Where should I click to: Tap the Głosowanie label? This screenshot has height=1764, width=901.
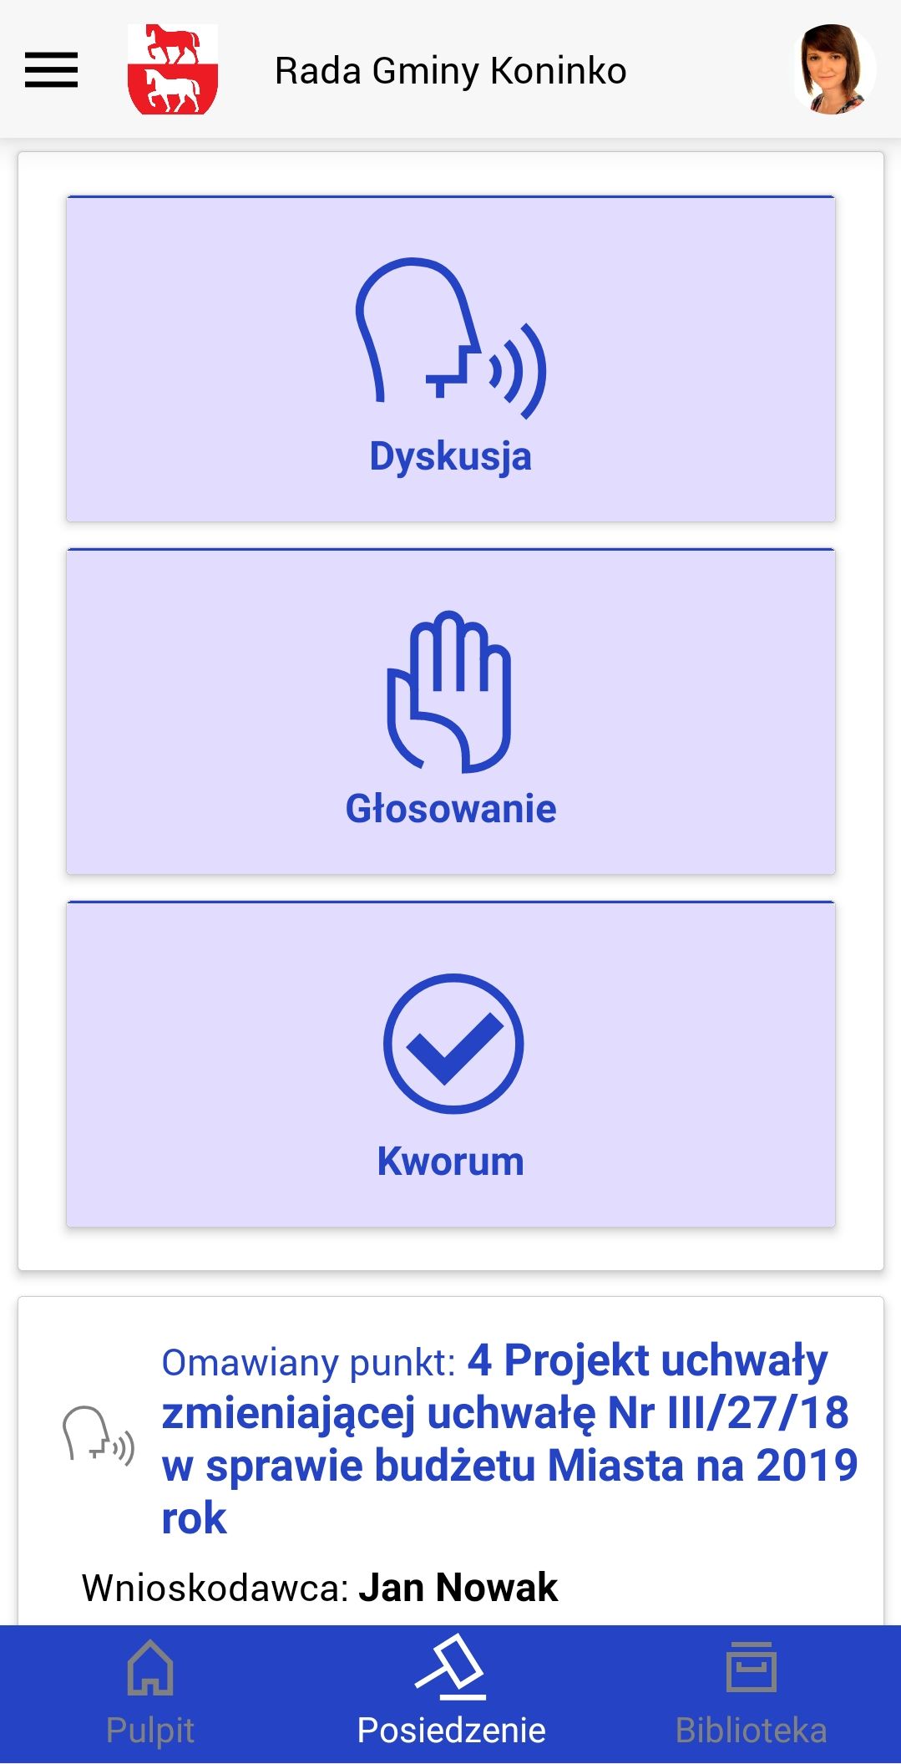coord(451,808)
